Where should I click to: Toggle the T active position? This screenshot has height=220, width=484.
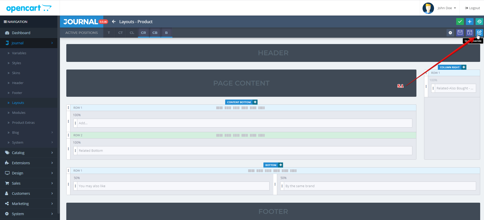109,33
